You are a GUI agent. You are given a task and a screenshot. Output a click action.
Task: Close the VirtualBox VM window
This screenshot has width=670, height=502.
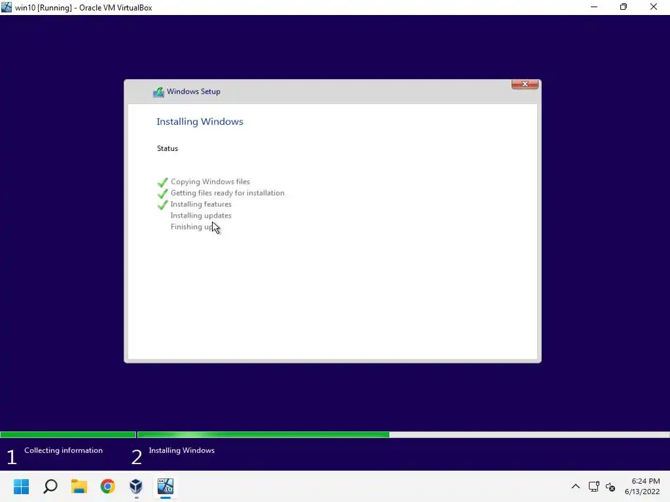[x=654, y=7]
